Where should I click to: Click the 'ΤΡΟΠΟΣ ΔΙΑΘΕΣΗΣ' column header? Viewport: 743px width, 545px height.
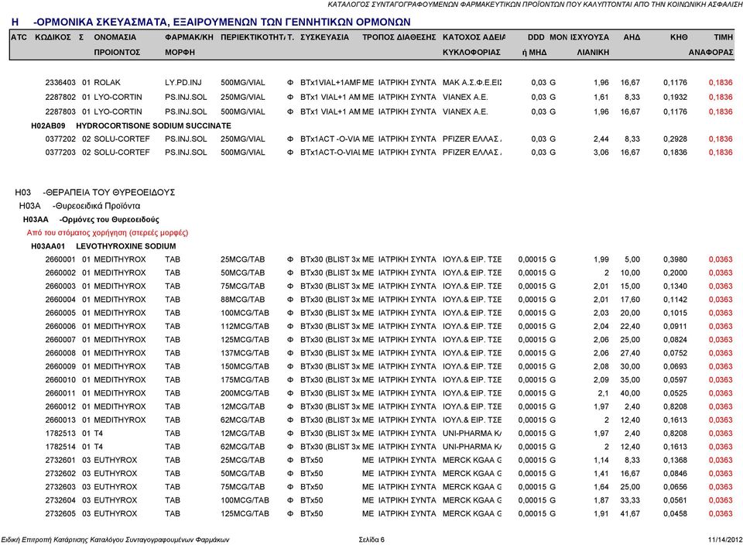click(x=399, y=37)
